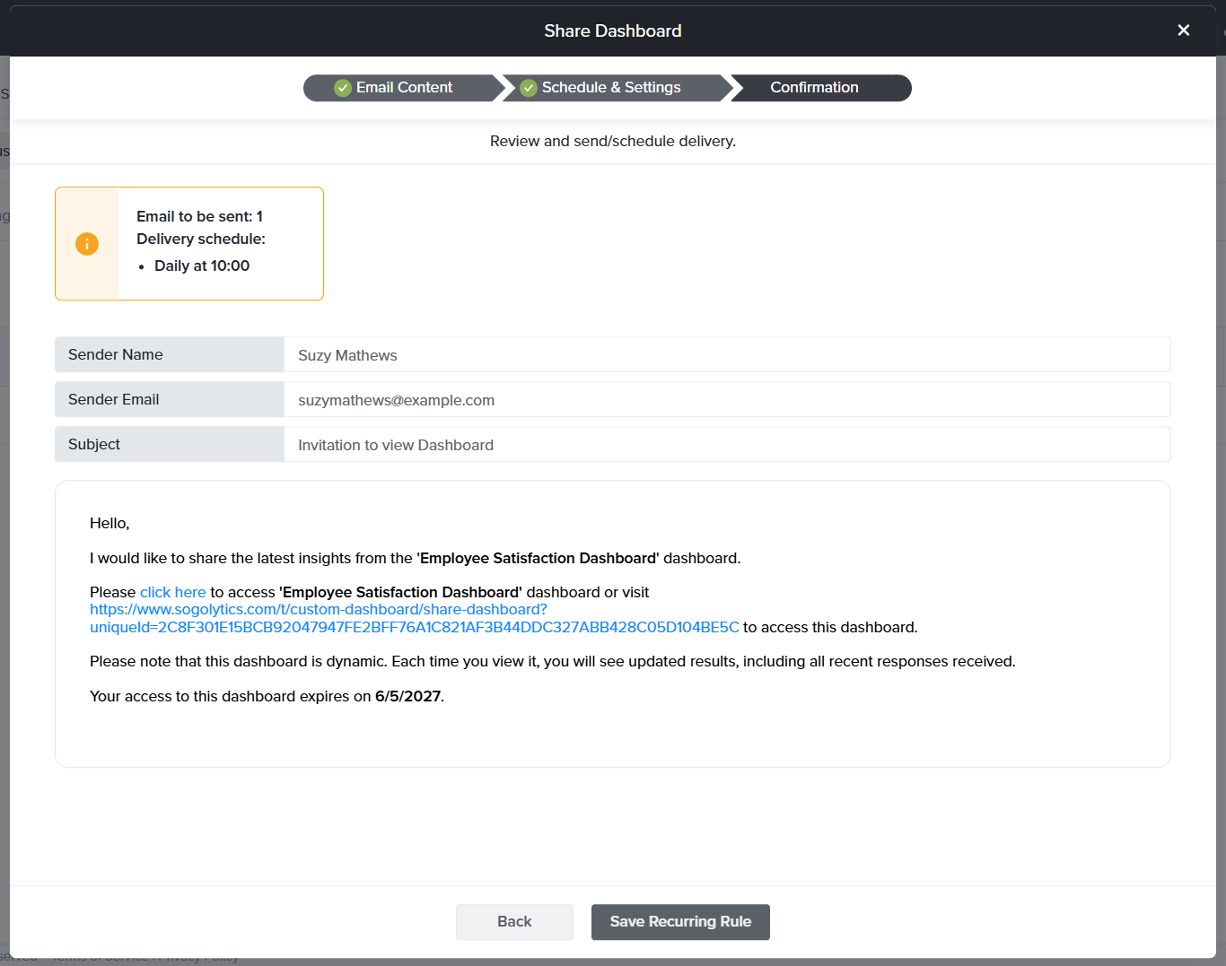Image resolution: width=1226 pixels, height=966 pixels.
Task: Follow the sogolytics share-dashboard URL
Action: [319, 610]
